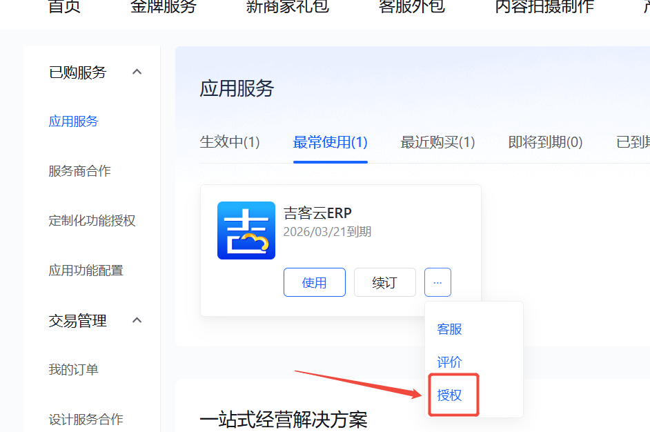Click the 一站式经营解决方案 heading
Viewport: 650px width, 432px height.
284,420
